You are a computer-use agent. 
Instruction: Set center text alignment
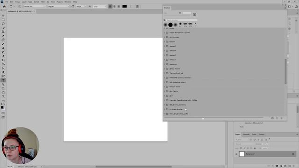pos(114,7)
